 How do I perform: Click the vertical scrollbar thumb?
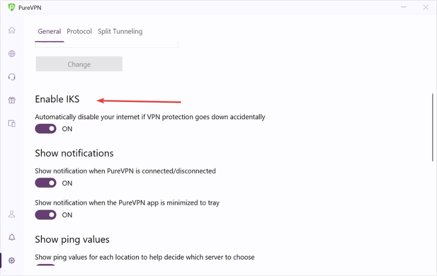(x=433, y=127)
